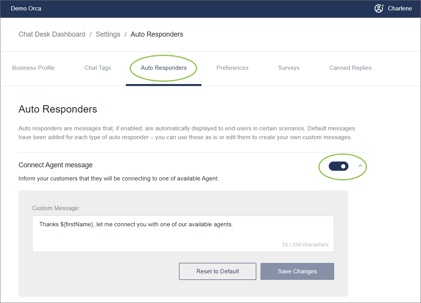Open the Charlene account name

[400, 8]
